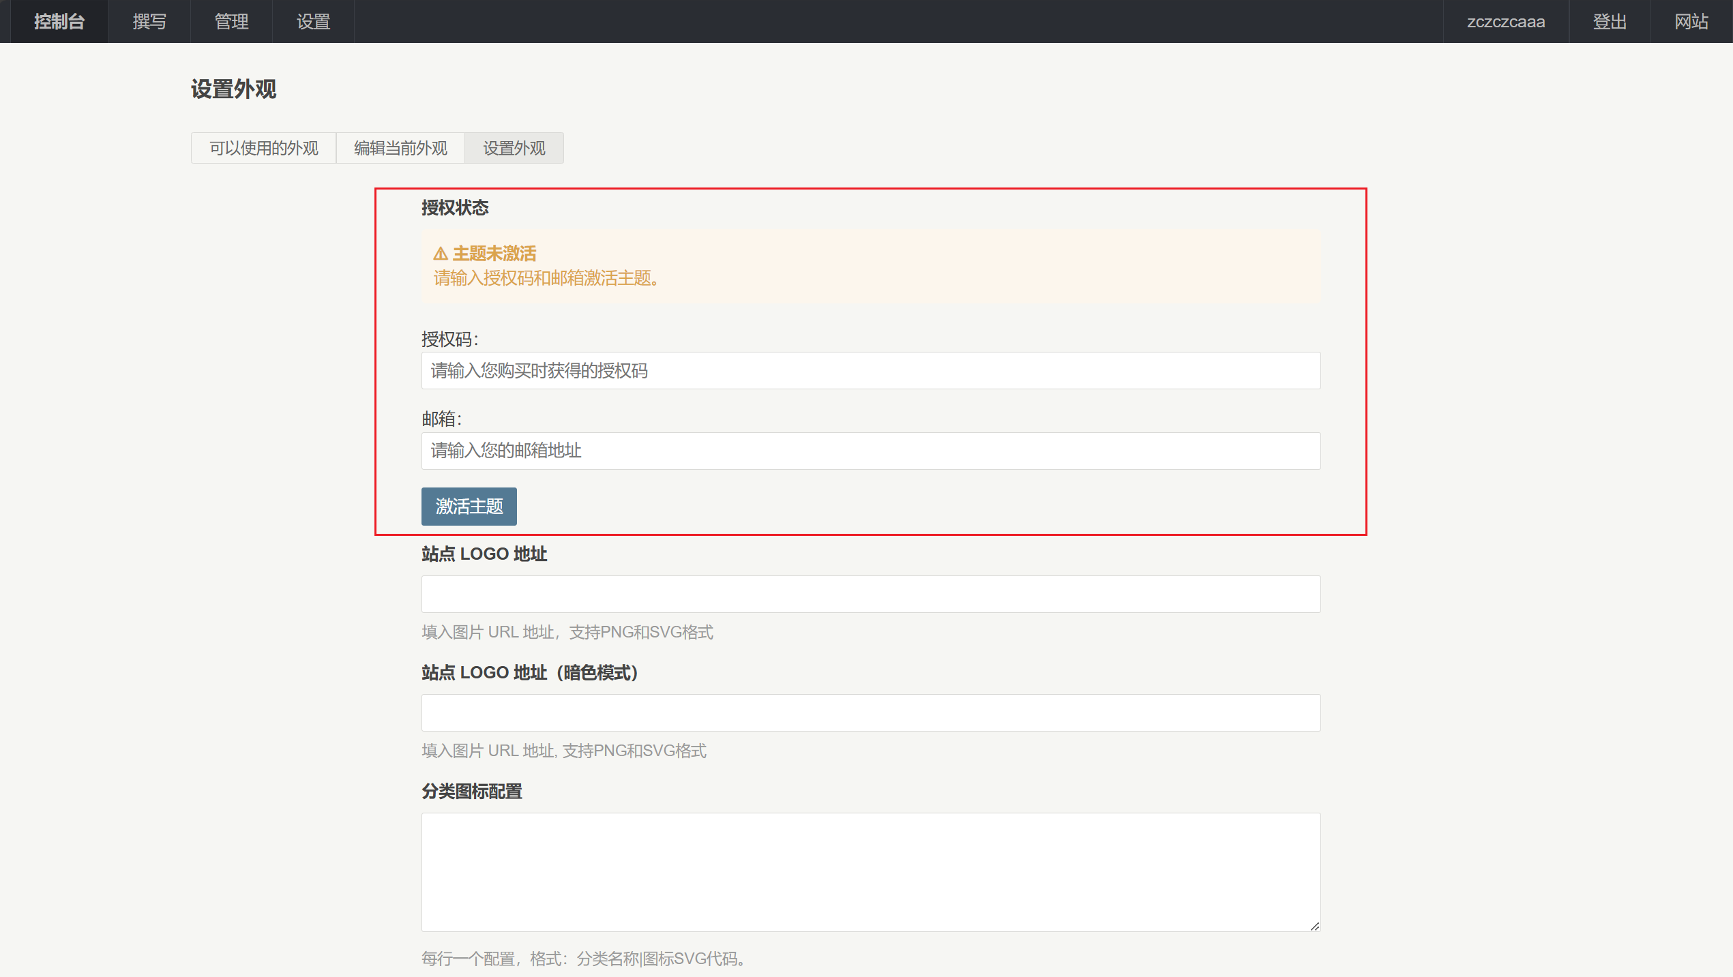This screenshot has width=1733, height=977.
Task: Click the warning icon beside 主题未激活
Action: coord(440,254)
